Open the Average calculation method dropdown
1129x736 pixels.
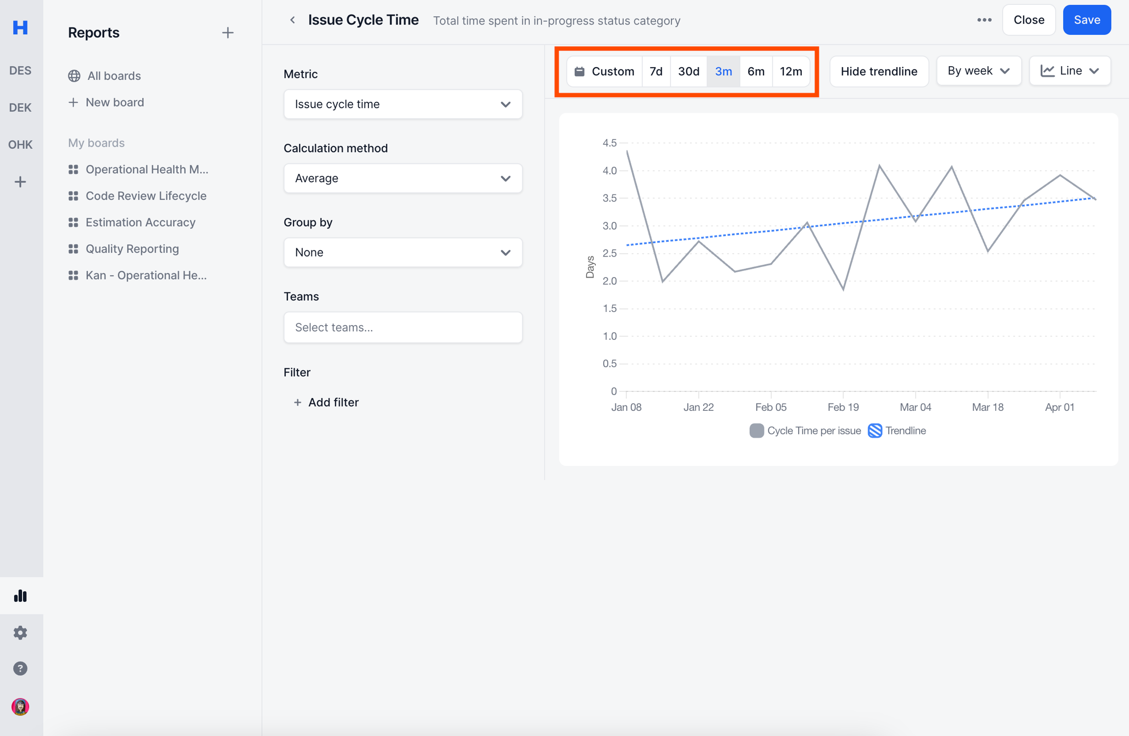403,178
